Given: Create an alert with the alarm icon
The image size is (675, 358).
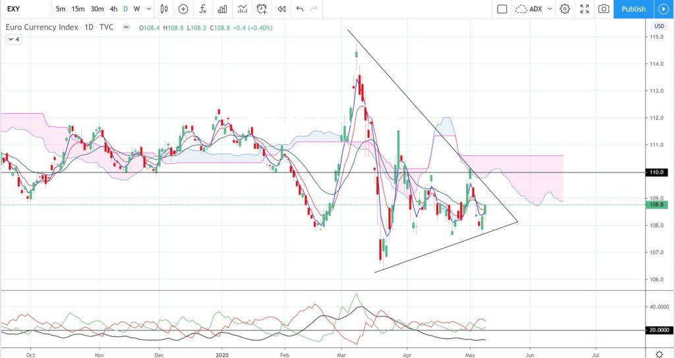Looking at the screenshot, I should [x=261, y=9].
